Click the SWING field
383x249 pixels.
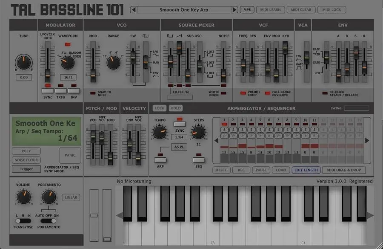pyautogui.click(x=356, y=108)
